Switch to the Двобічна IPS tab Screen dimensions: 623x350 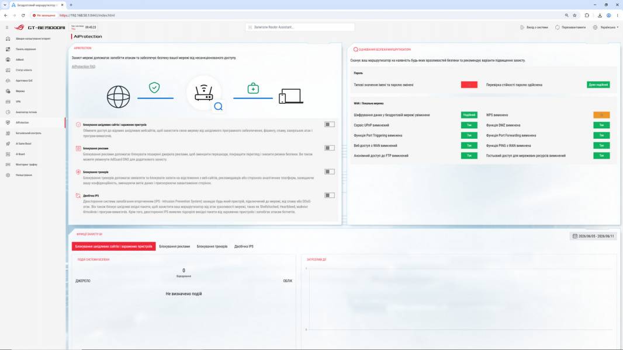point(244,246)
